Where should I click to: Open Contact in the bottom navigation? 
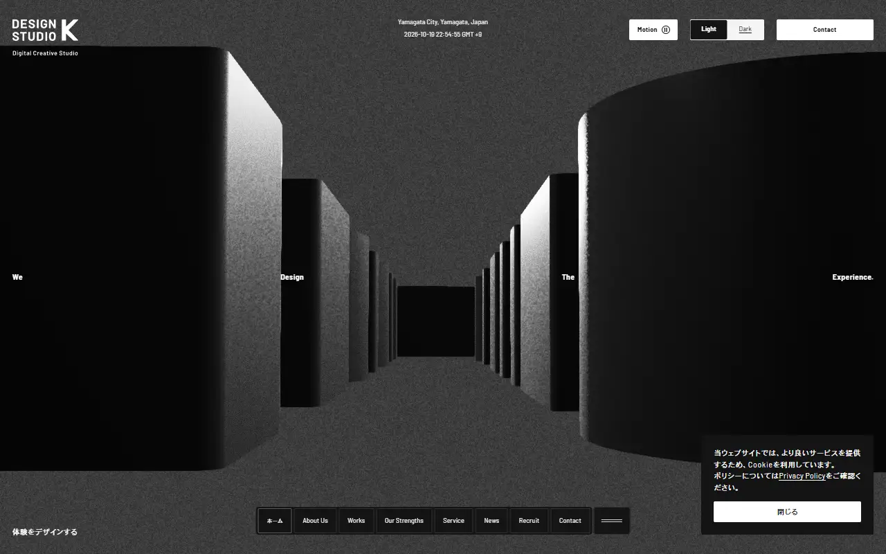(x=570, y=521)
